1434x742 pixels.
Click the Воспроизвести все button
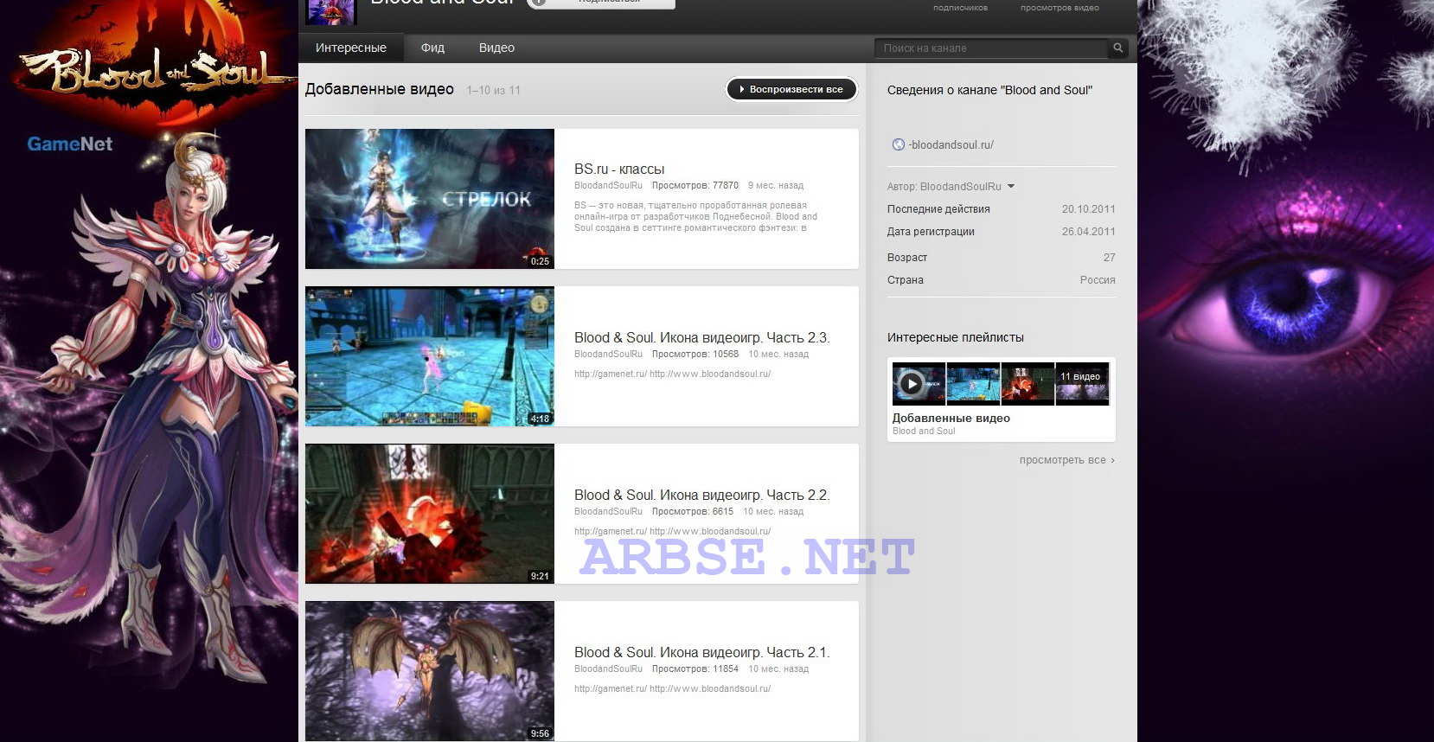point(791,89)
